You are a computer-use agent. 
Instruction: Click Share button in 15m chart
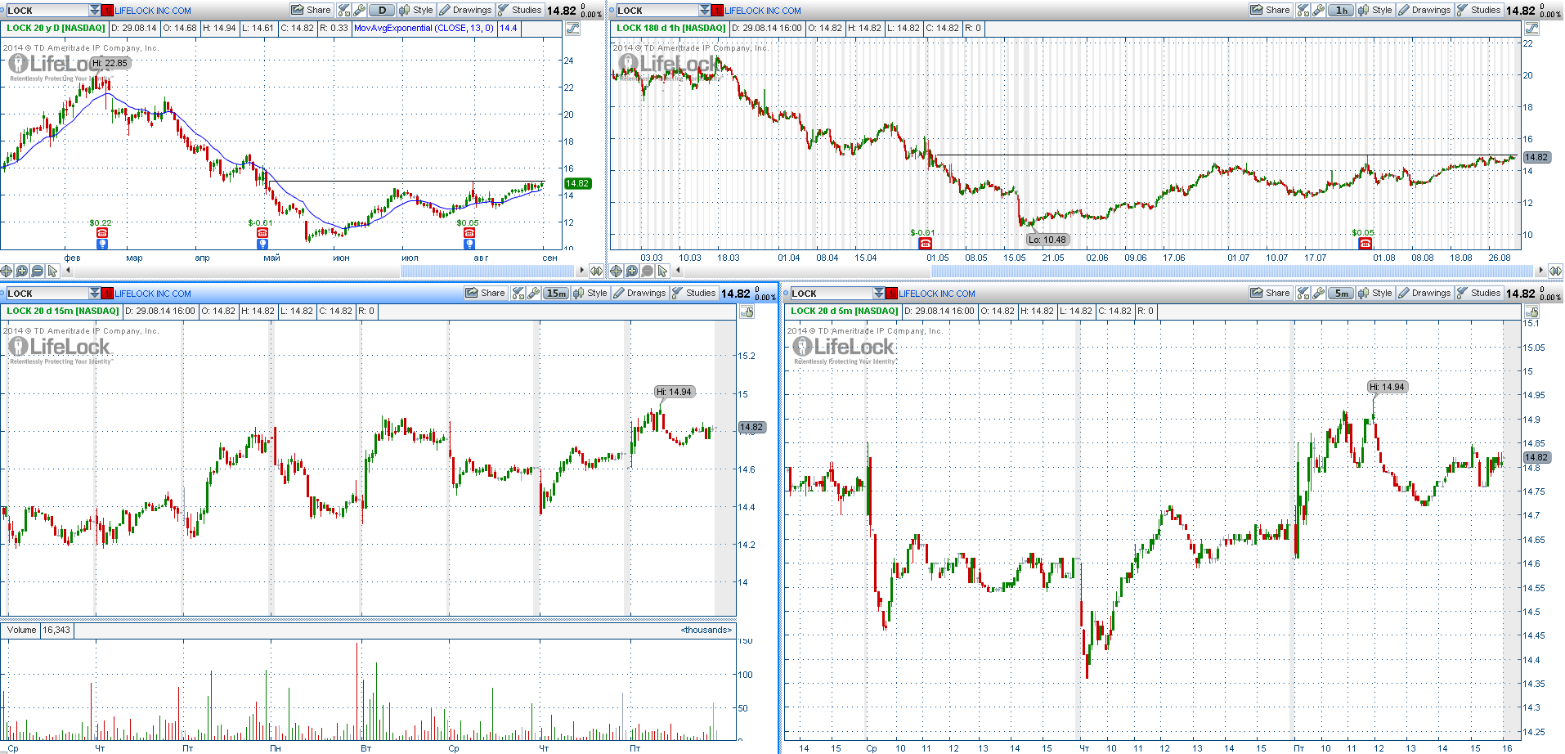point(486,293)
